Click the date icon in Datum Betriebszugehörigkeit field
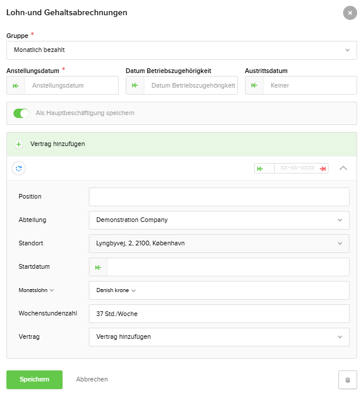The image size is (363, 399). pos(135,85)
